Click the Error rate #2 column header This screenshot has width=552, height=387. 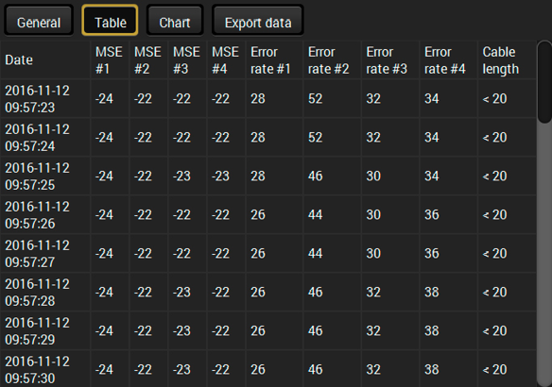coord(332,59)
